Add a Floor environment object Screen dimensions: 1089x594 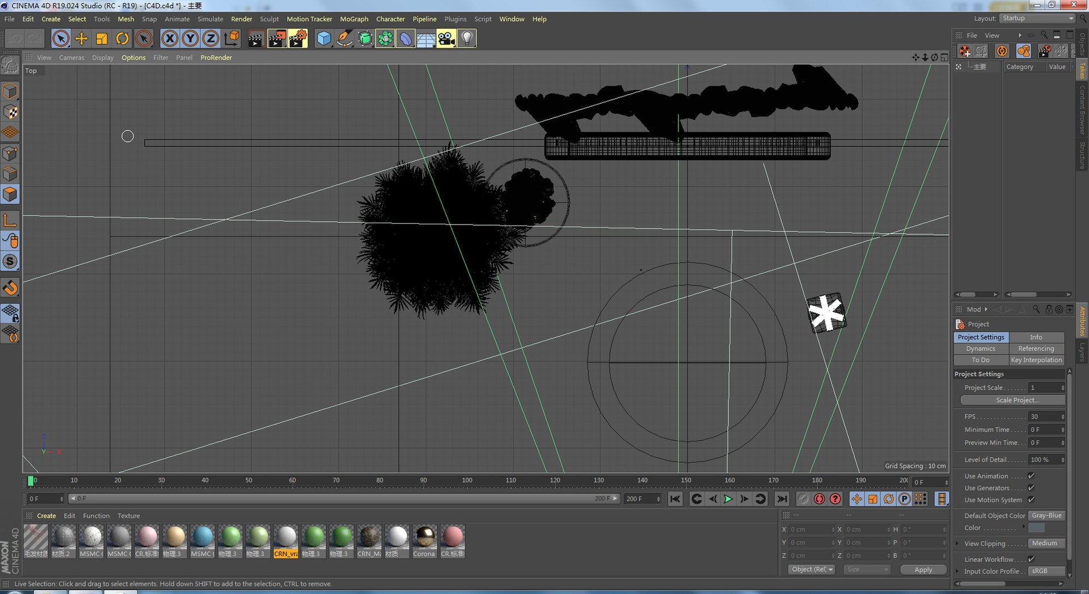point(426,39)
